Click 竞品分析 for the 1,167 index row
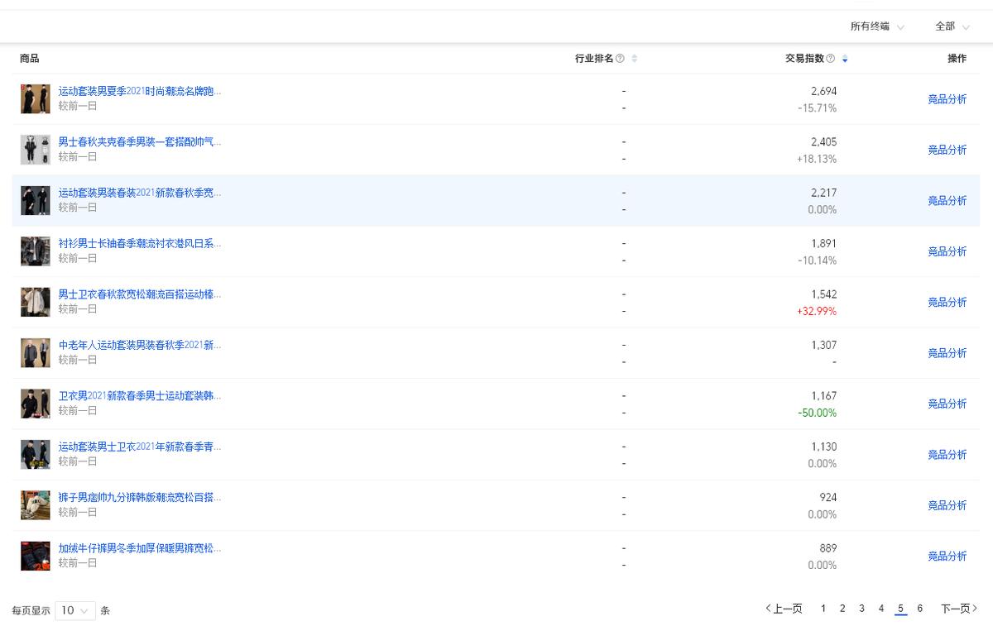This screenshot has width=993, height=626. pyautogui.click(x=947, y=404)
